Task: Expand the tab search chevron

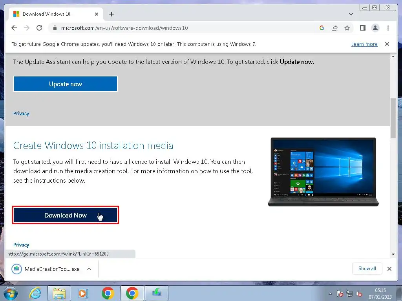Action: click(x=351, y=14)
